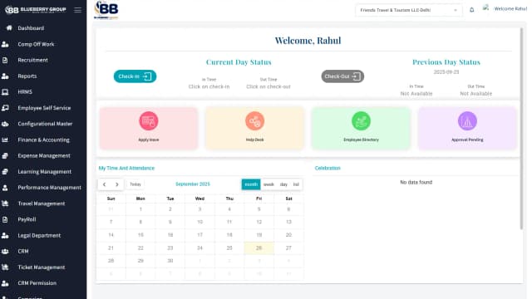Open PayRoll menu label
Screen dimensions: 532x299
(27, 219)
